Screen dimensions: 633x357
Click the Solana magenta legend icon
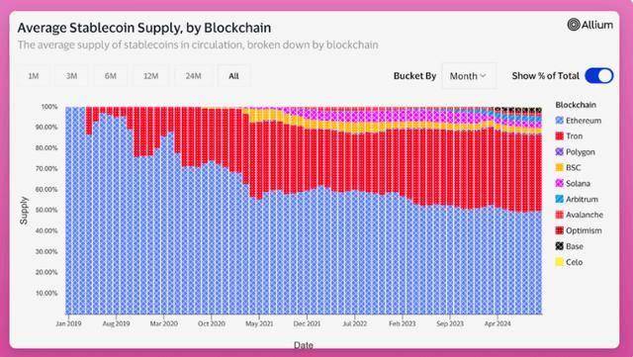point(559,183)
